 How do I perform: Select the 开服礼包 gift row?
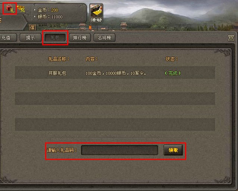point(115,73)
